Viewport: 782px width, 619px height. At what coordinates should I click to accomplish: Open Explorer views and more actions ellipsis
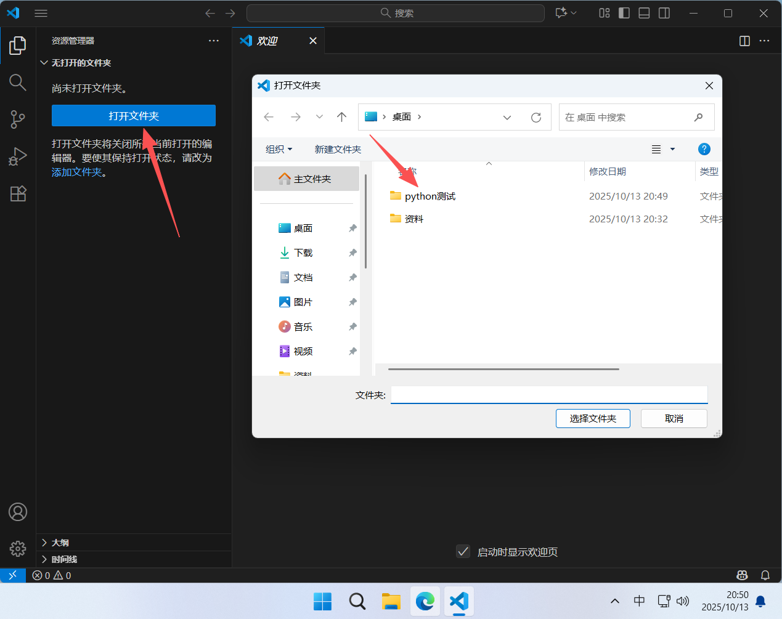point(214,41)
